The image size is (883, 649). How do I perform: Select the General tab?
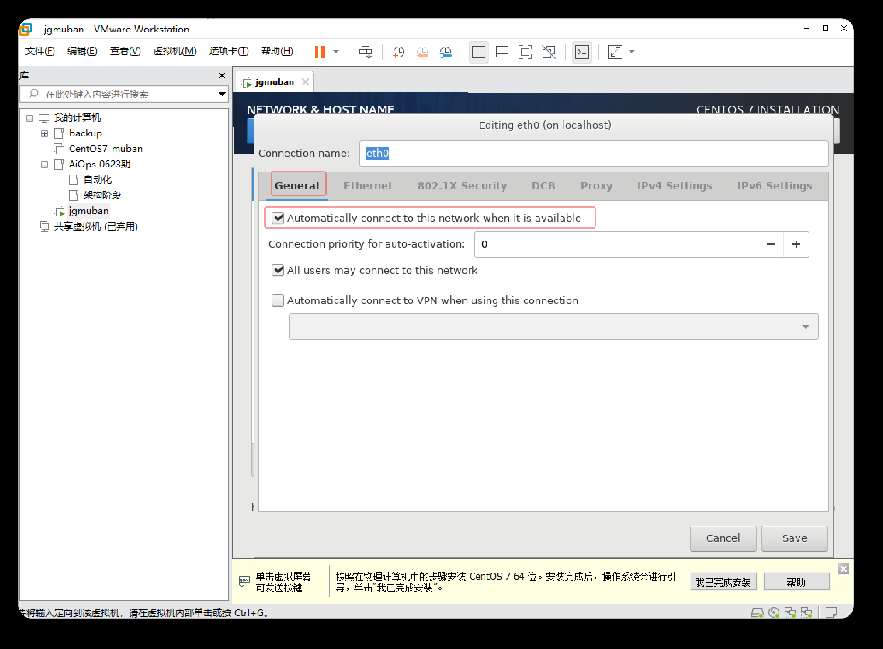click(297, 186)
